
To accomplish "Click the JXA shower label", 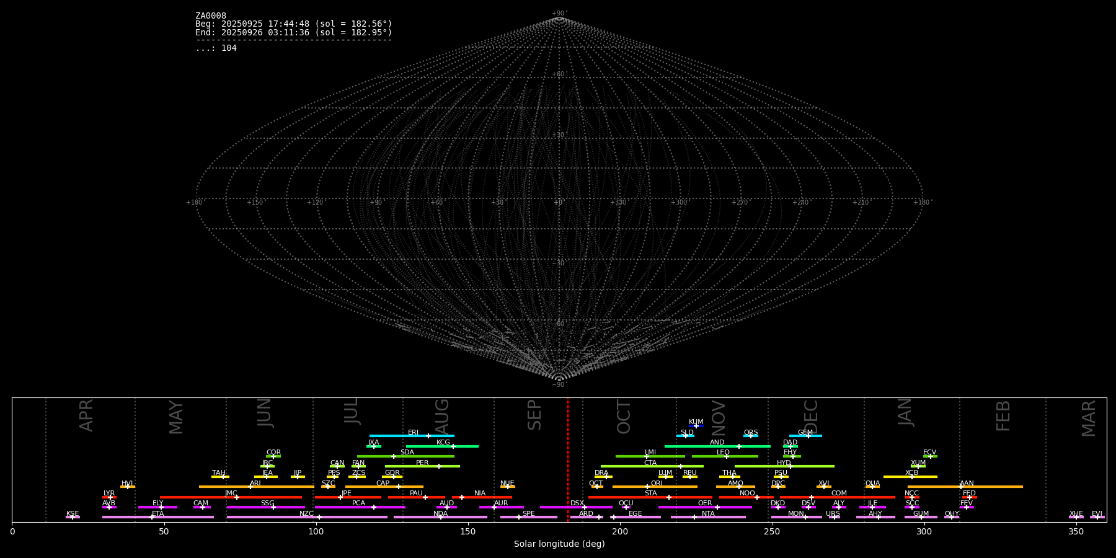I will [373, 443].
